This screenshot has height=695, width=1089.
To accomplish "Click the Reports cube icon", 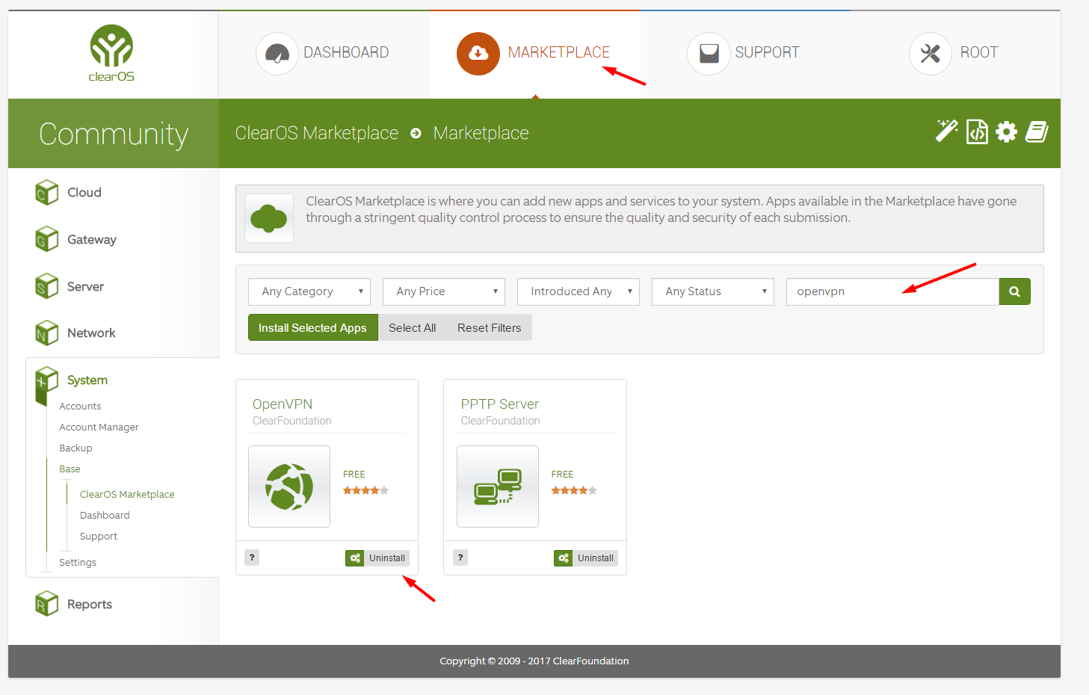I will (47, 604).
